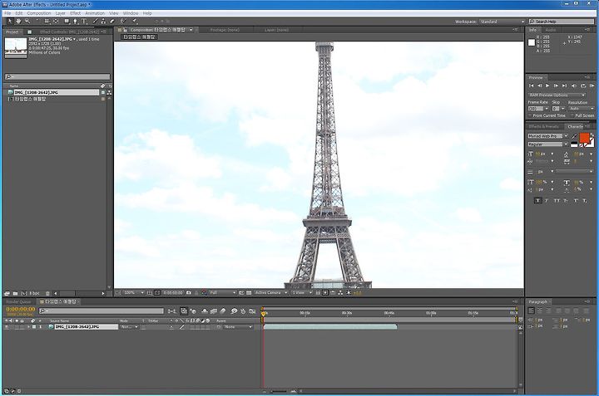This screenshot has width=599, height=396.
Task: Open the Edit menu
Action: coord(19,13)
